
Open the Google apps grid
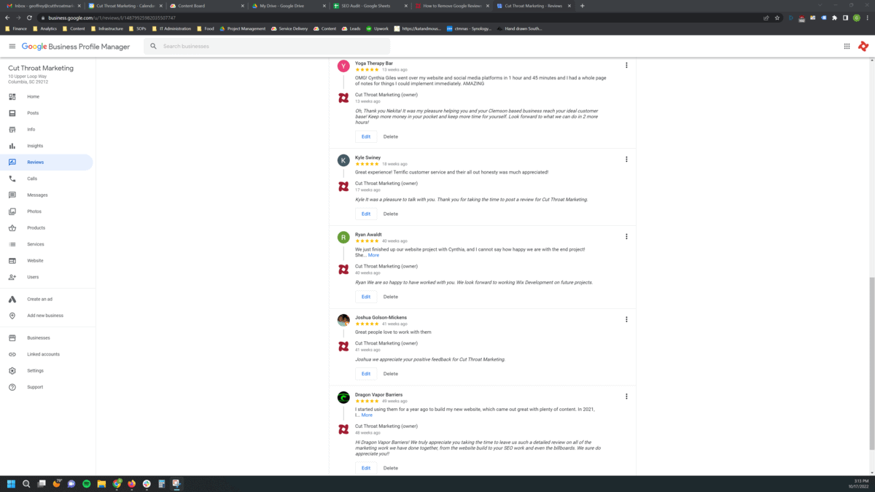click(847, 46)
